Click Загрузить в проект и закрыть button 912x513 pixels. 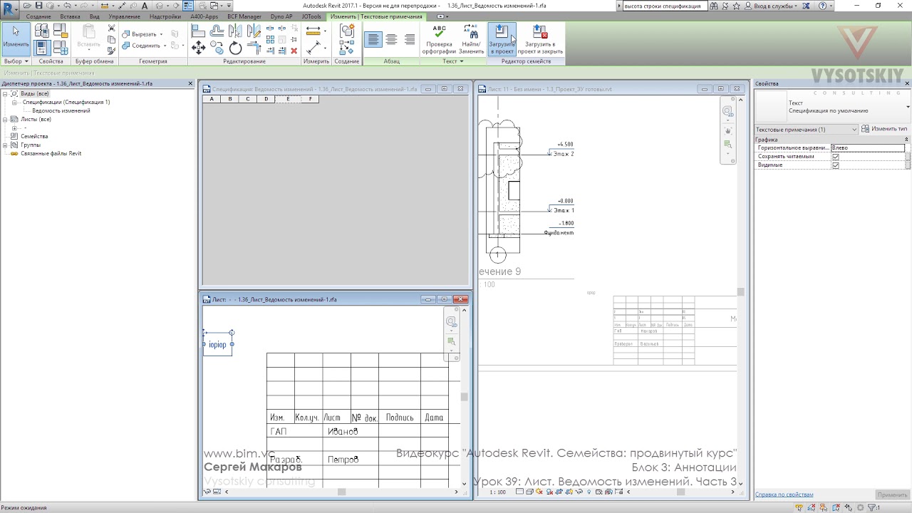click(x=540, y=39)
